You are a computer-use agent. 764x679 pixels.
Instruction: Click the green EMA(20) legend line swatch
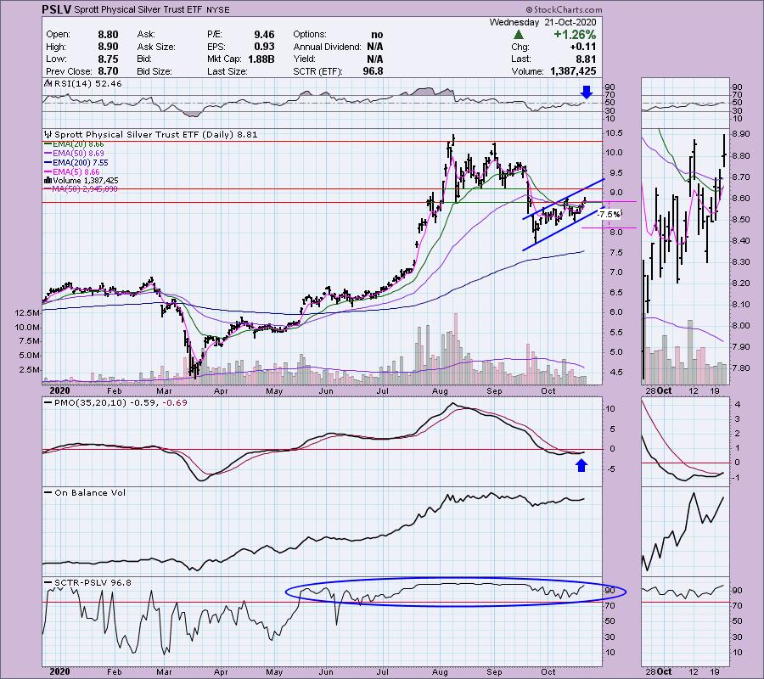tap(48, 144)
